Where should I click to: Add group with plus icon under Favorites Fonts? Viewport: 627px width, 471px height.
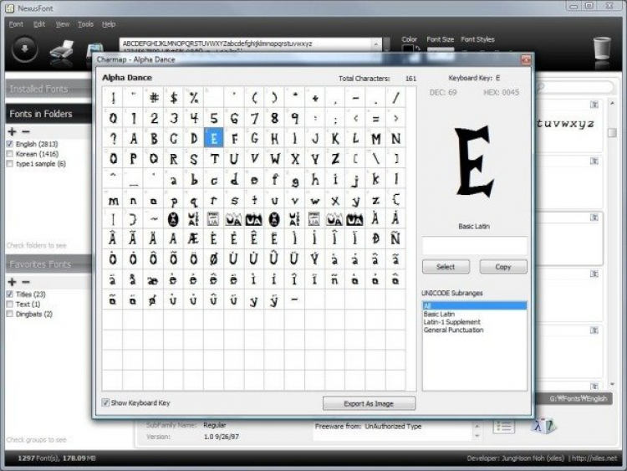(x=12, y=282)
